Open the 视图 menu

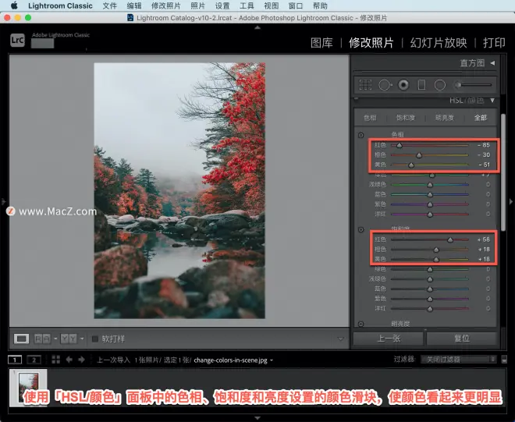coord(272,5)
